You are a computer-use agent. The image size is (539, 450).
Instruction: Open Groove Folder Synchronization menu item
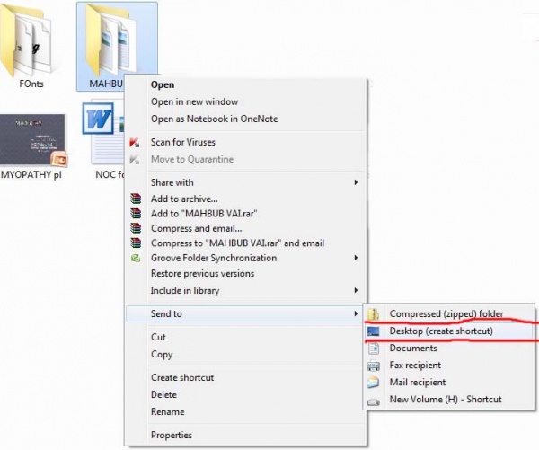pos(245,258)
